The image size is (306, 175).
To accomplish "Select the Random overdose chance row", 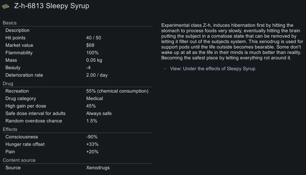I will click(77, 121).
